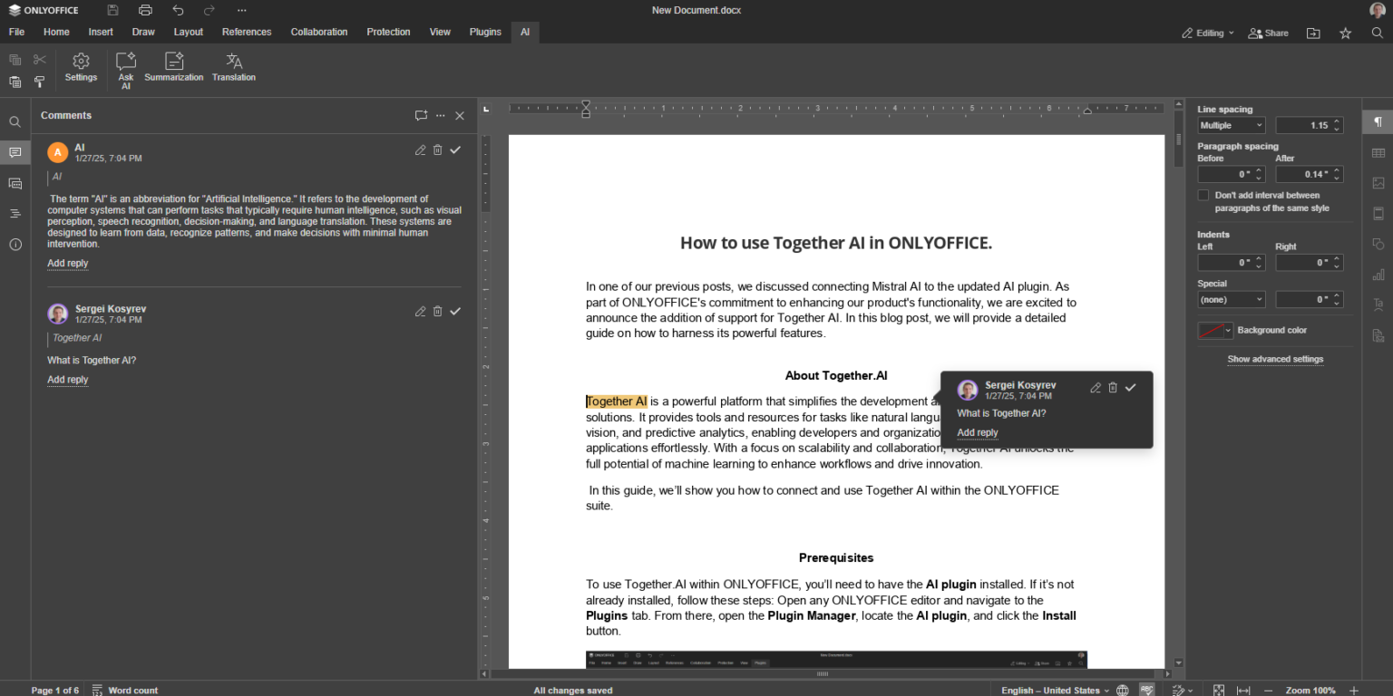This screenshot has width=1393, height=696.
Task: Open Shape settings in right sidebar
Action: pyautogui.click(x=1378, y=244)
